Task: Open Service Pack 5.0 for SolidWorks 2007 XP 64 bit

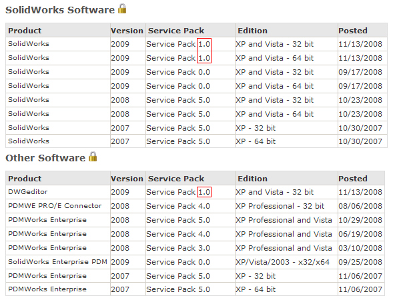Action: click(178, 141)
